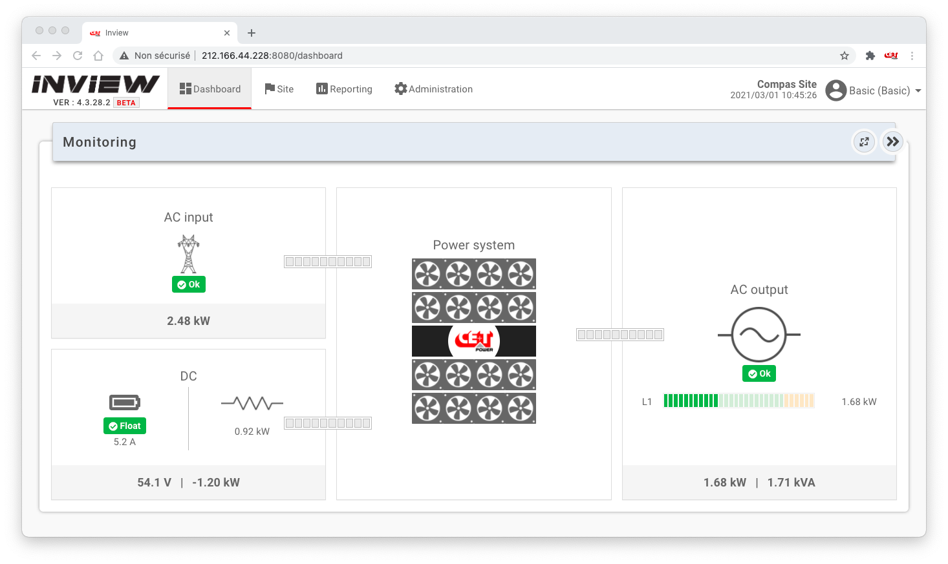Click the 2021/03/01 10:45:26 timestamp
This screenshot has height=564, width=948.
coord(773,95)
